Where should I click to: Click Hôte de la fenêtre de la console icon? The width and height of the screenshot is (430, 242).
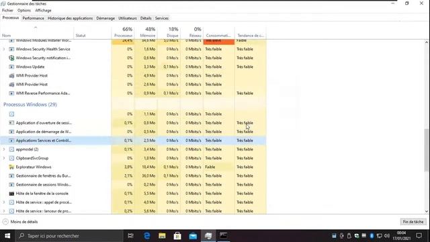[x=11, y=194]
